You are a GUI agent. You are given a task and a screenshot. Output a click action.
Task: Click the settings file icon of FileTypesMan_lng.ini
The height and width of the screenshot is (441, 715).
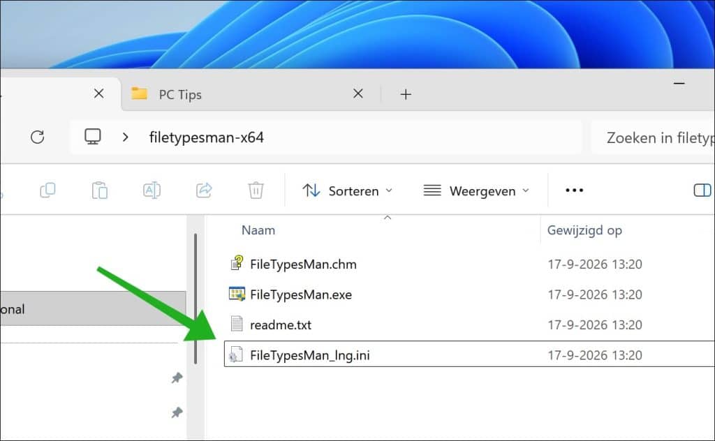[235, 354]
